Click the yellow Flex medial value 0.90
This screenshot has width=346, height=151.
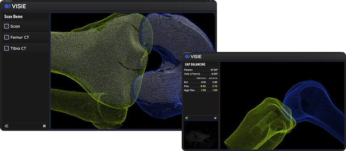click(x=203, y=86)
